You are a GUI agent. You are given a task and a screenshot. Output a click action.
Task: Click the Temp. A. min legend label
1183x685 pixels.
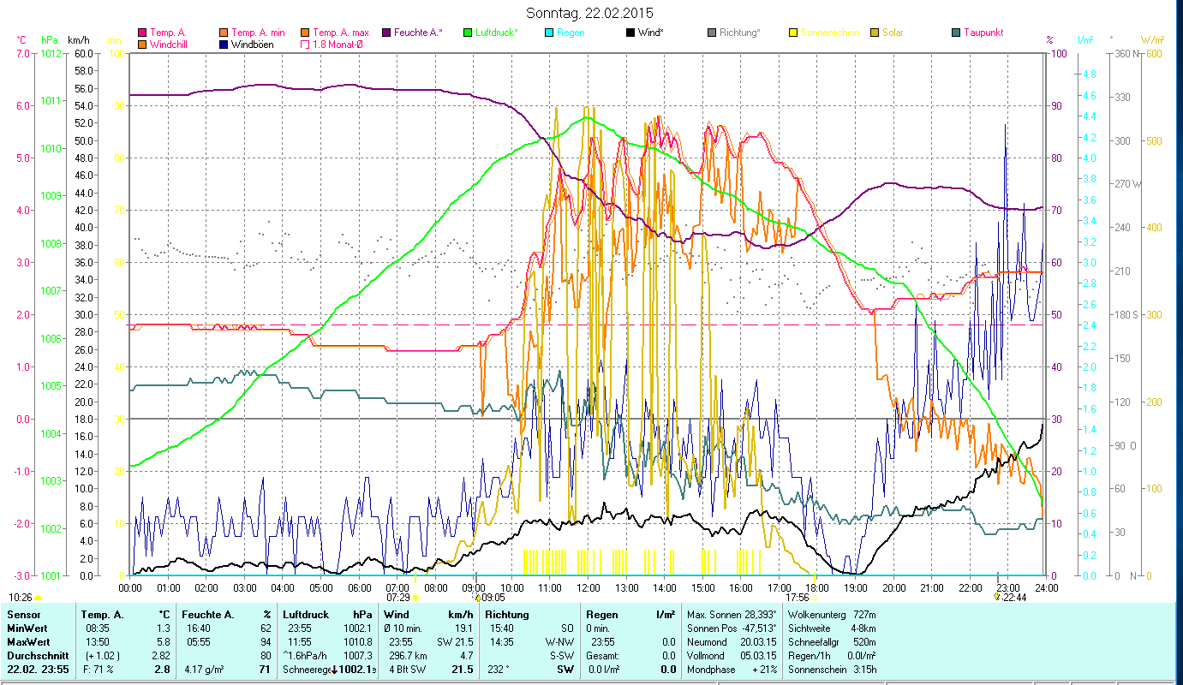(257, 33)
